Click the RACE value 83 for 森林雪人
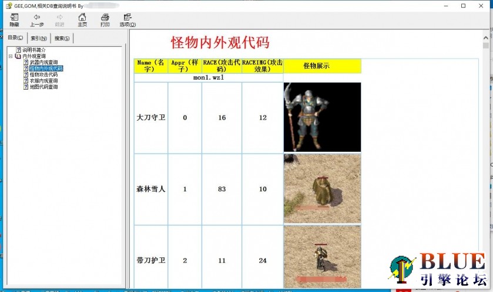Image resolution: width=493 pixels, height=292 pixels. tap(222, 189)
